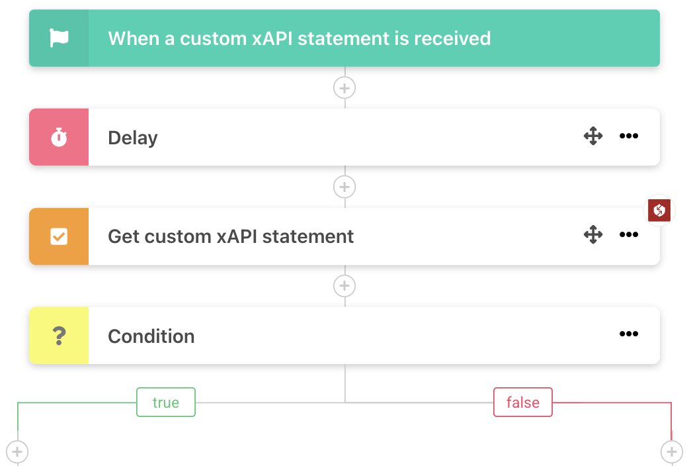Select the true branch label
The width and height of the screenshot is (689, 466).
165,402
